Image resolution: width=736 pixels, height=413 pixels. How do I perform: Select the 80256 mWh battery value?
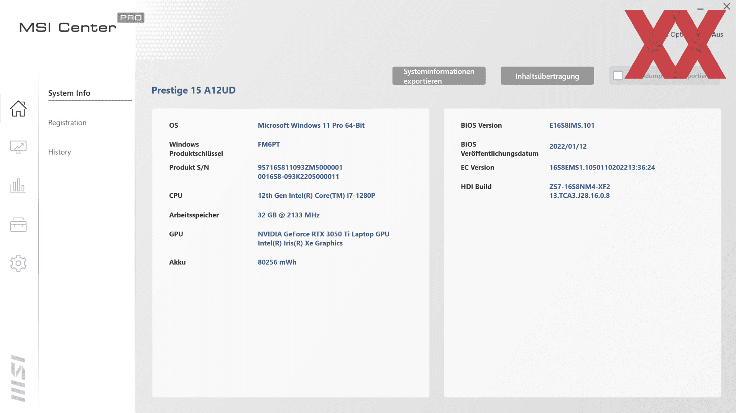coord(277,262)
